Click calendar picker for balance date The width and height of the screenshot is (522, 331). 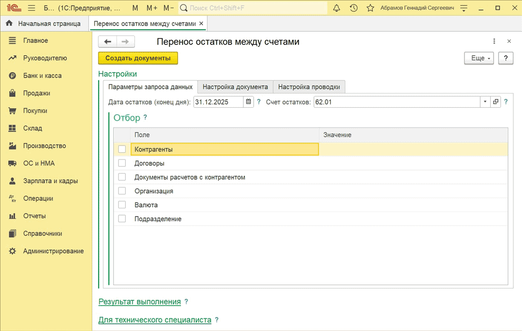click(x=248, y=102)
